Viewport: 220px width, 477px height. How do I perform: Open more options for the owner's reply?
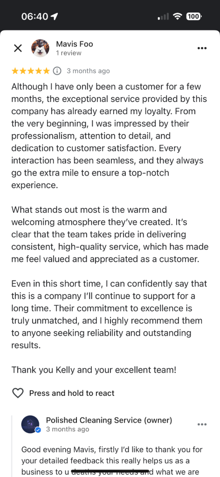tap(202, 424)
